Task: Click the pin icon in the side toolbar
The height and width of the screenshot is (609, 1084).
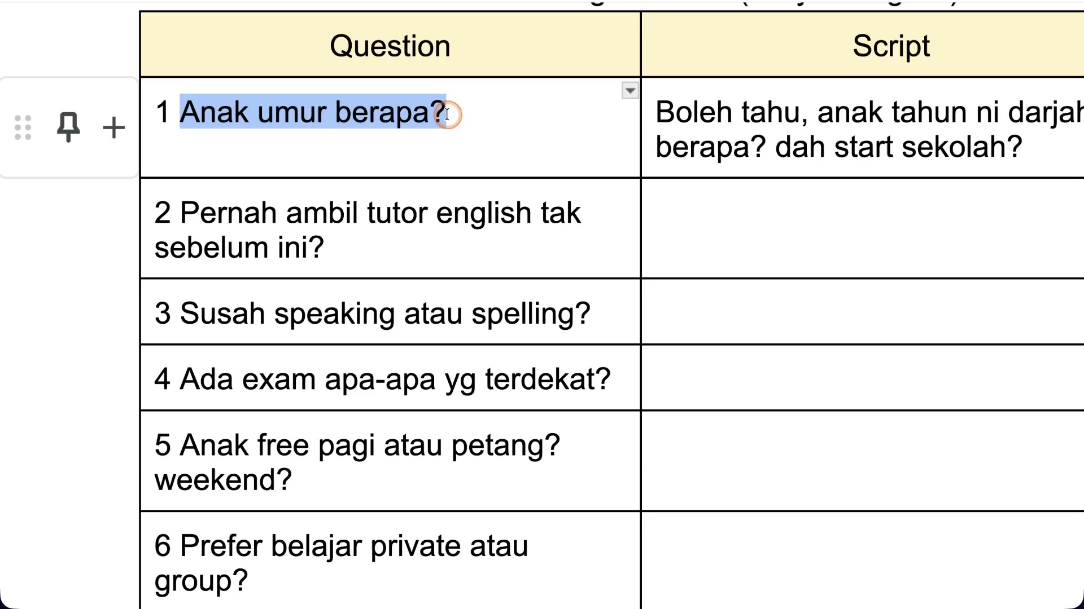Action: click(x=68, y=127)
